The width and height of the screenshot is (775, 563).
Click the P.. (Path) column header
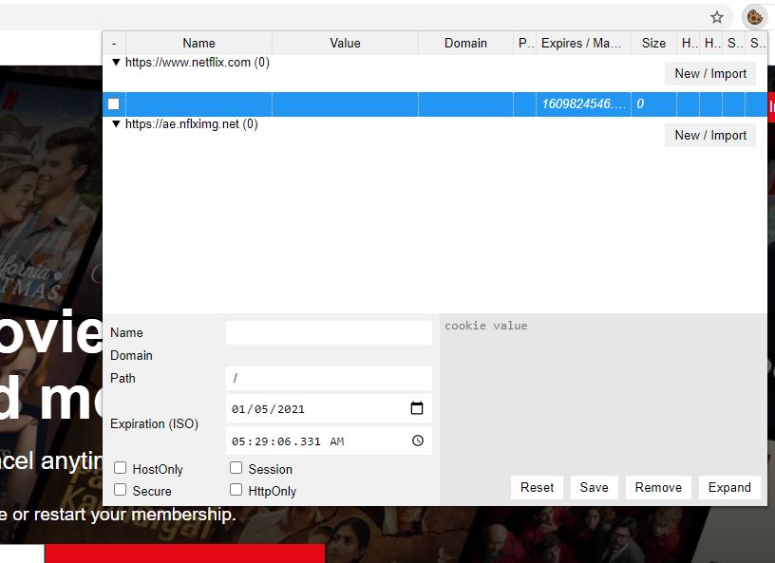[x=525, y=43]
